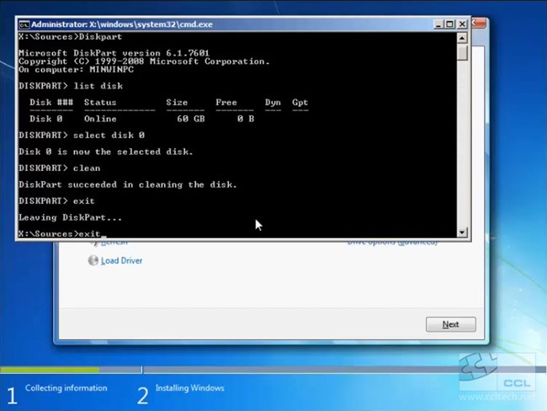Viewport: 547px width, 411px height.
Task: Click the Next button in Setup
Action: click(451, 324)
